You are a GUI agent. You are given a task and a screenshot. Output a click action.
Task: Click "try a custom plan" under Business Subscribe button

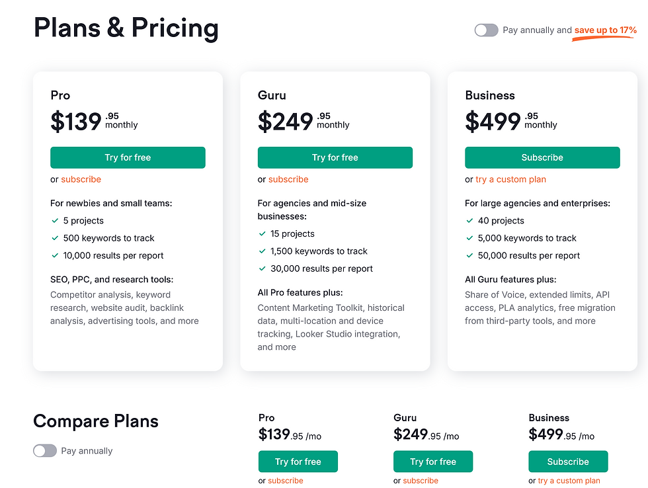pyautogui.click(x=510, y=179)
